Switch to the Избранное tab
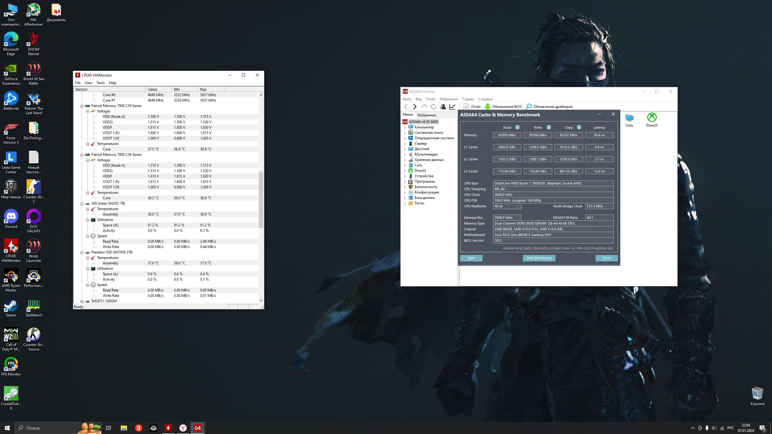 [426, 115]
